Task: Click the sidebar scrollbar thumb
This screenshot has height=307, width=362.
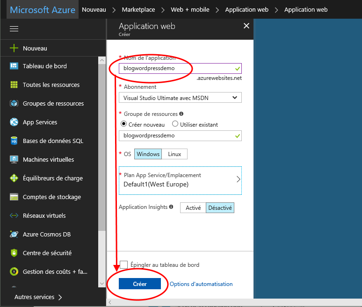Action: click(102, 147)
